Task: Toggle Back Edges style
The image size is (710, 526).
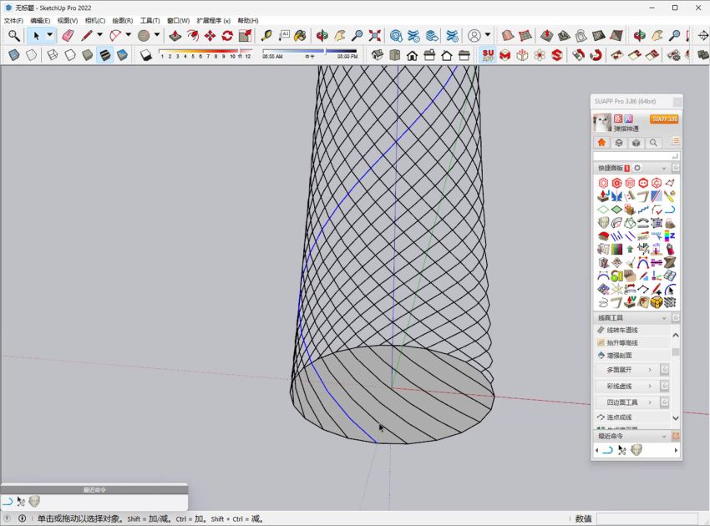Action: pos(31,55)
